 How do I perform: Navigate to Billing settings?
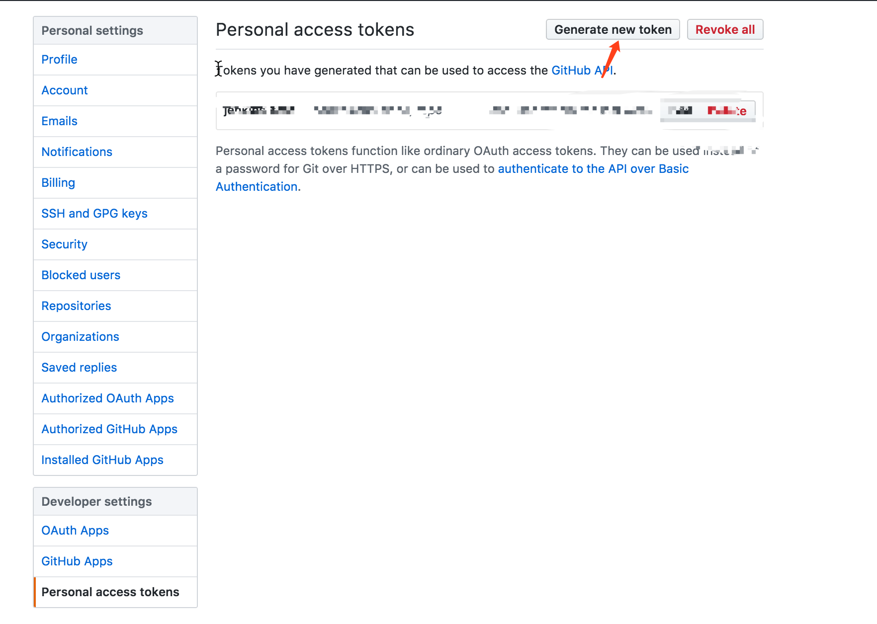[58, 183]
